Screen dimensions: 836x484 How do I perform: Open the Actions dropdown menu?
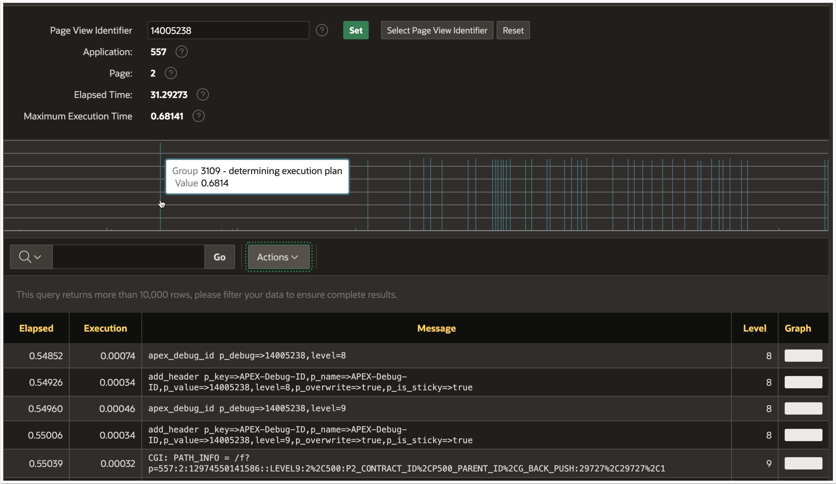click(278, 257)
